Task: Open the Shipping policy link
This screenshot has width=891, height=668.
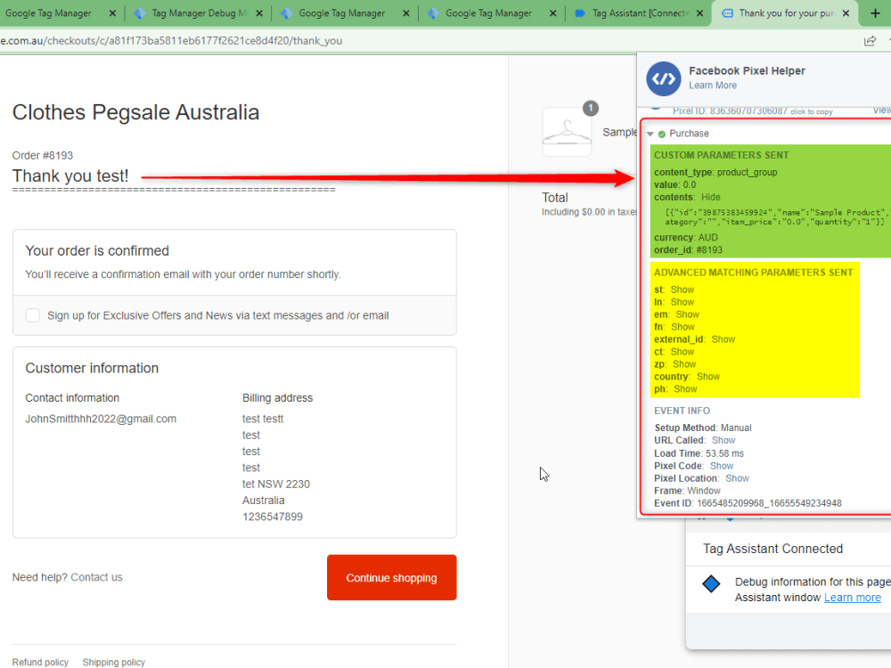Action: pyautogui.click(x=114, y=663)
